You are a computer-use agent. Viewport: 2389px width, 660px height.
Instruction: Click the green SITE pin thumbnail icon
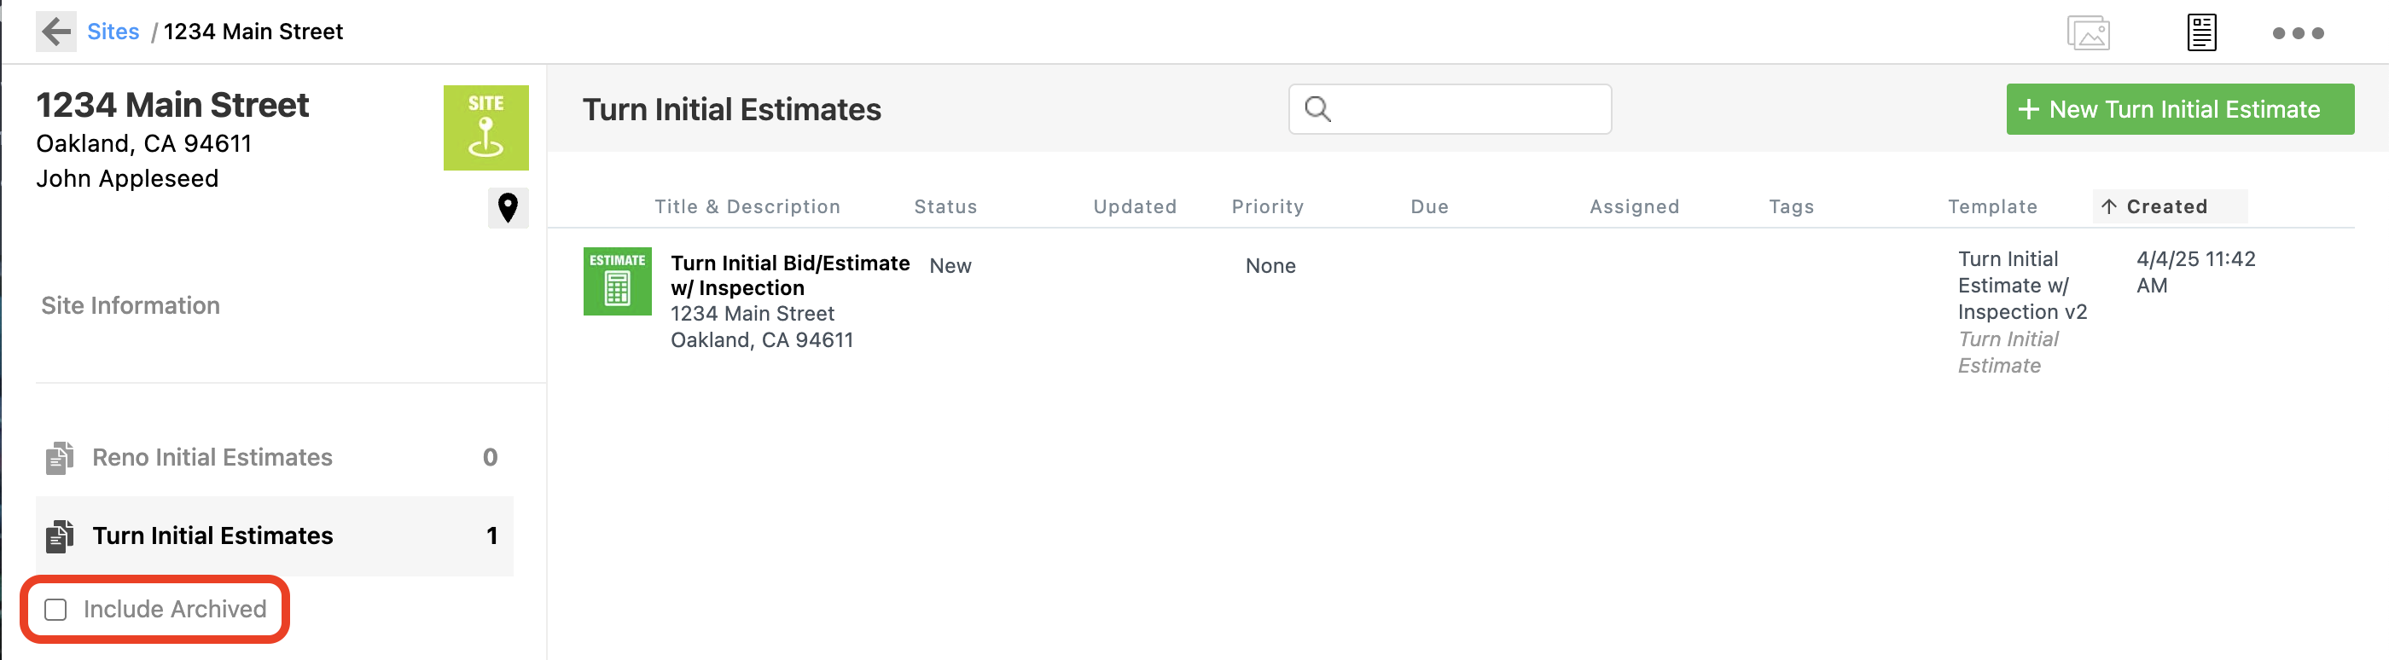485,127
